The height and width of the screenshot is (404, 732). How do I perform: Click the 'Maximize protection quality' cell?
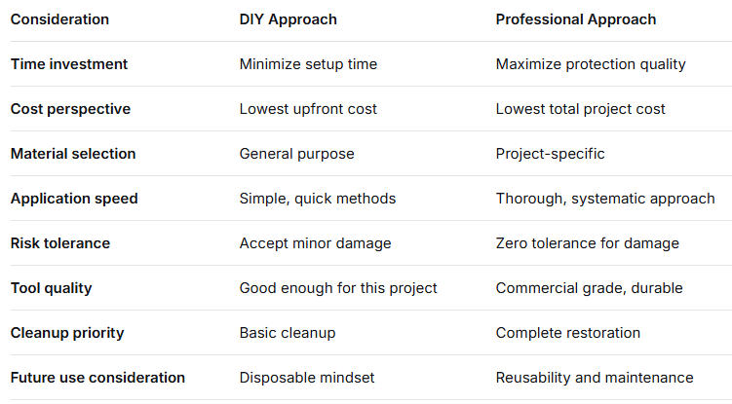point(591,64)
